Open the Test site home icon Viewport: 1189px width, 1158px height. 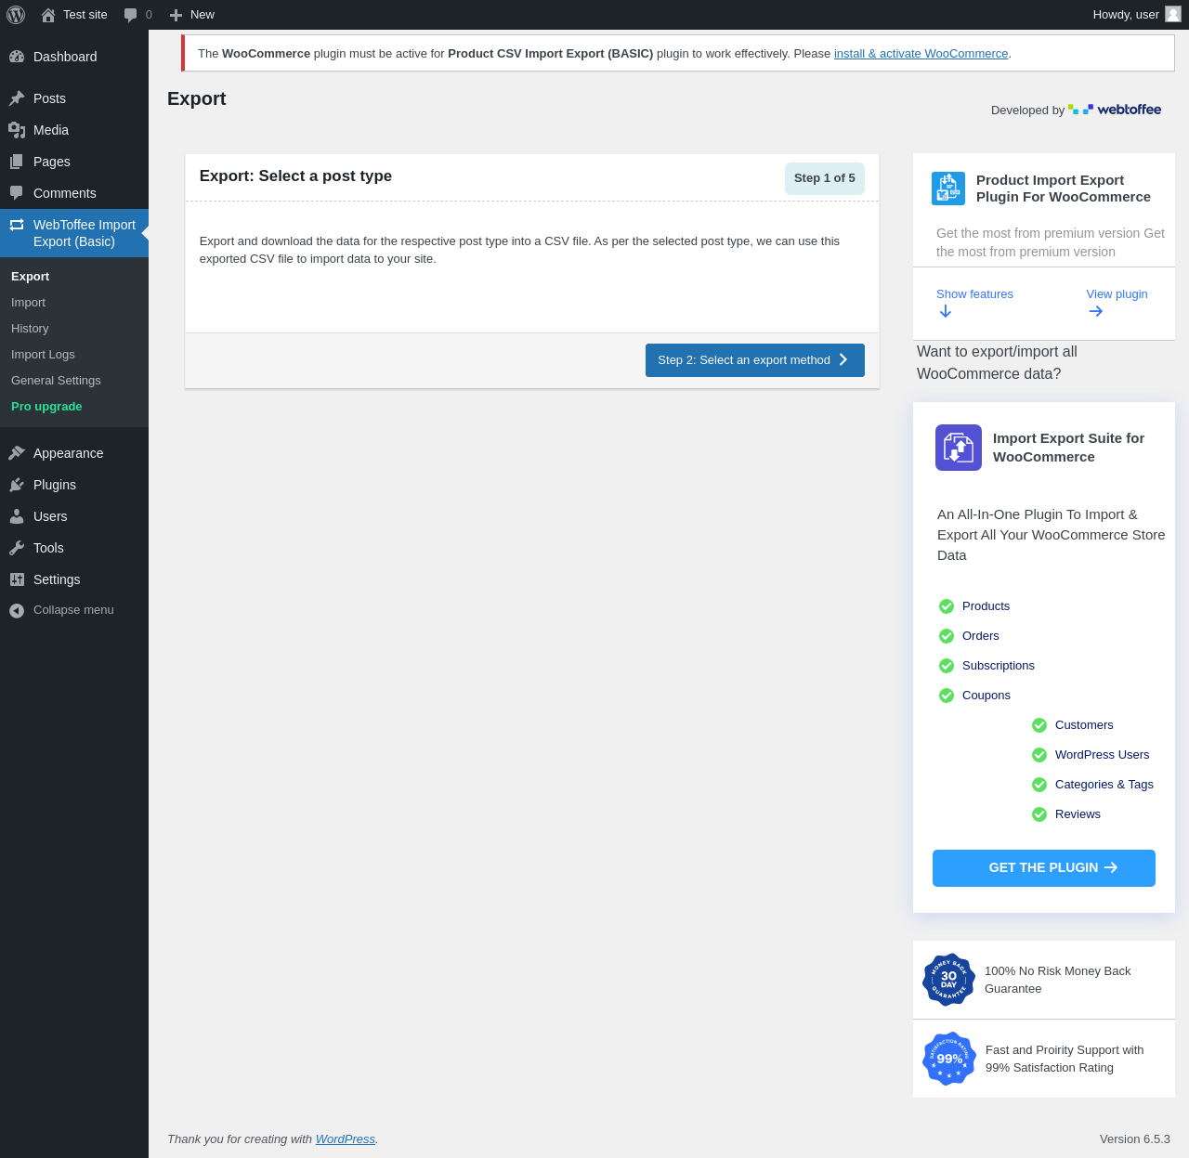(x=48, y=15)
